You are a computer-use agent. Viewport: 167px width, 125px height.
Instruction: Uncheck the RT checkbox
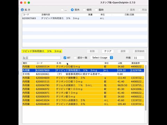click(65, 58)
